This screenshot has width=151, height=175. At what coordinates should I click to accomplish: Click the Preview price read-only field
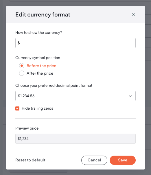tap(75, 139)
